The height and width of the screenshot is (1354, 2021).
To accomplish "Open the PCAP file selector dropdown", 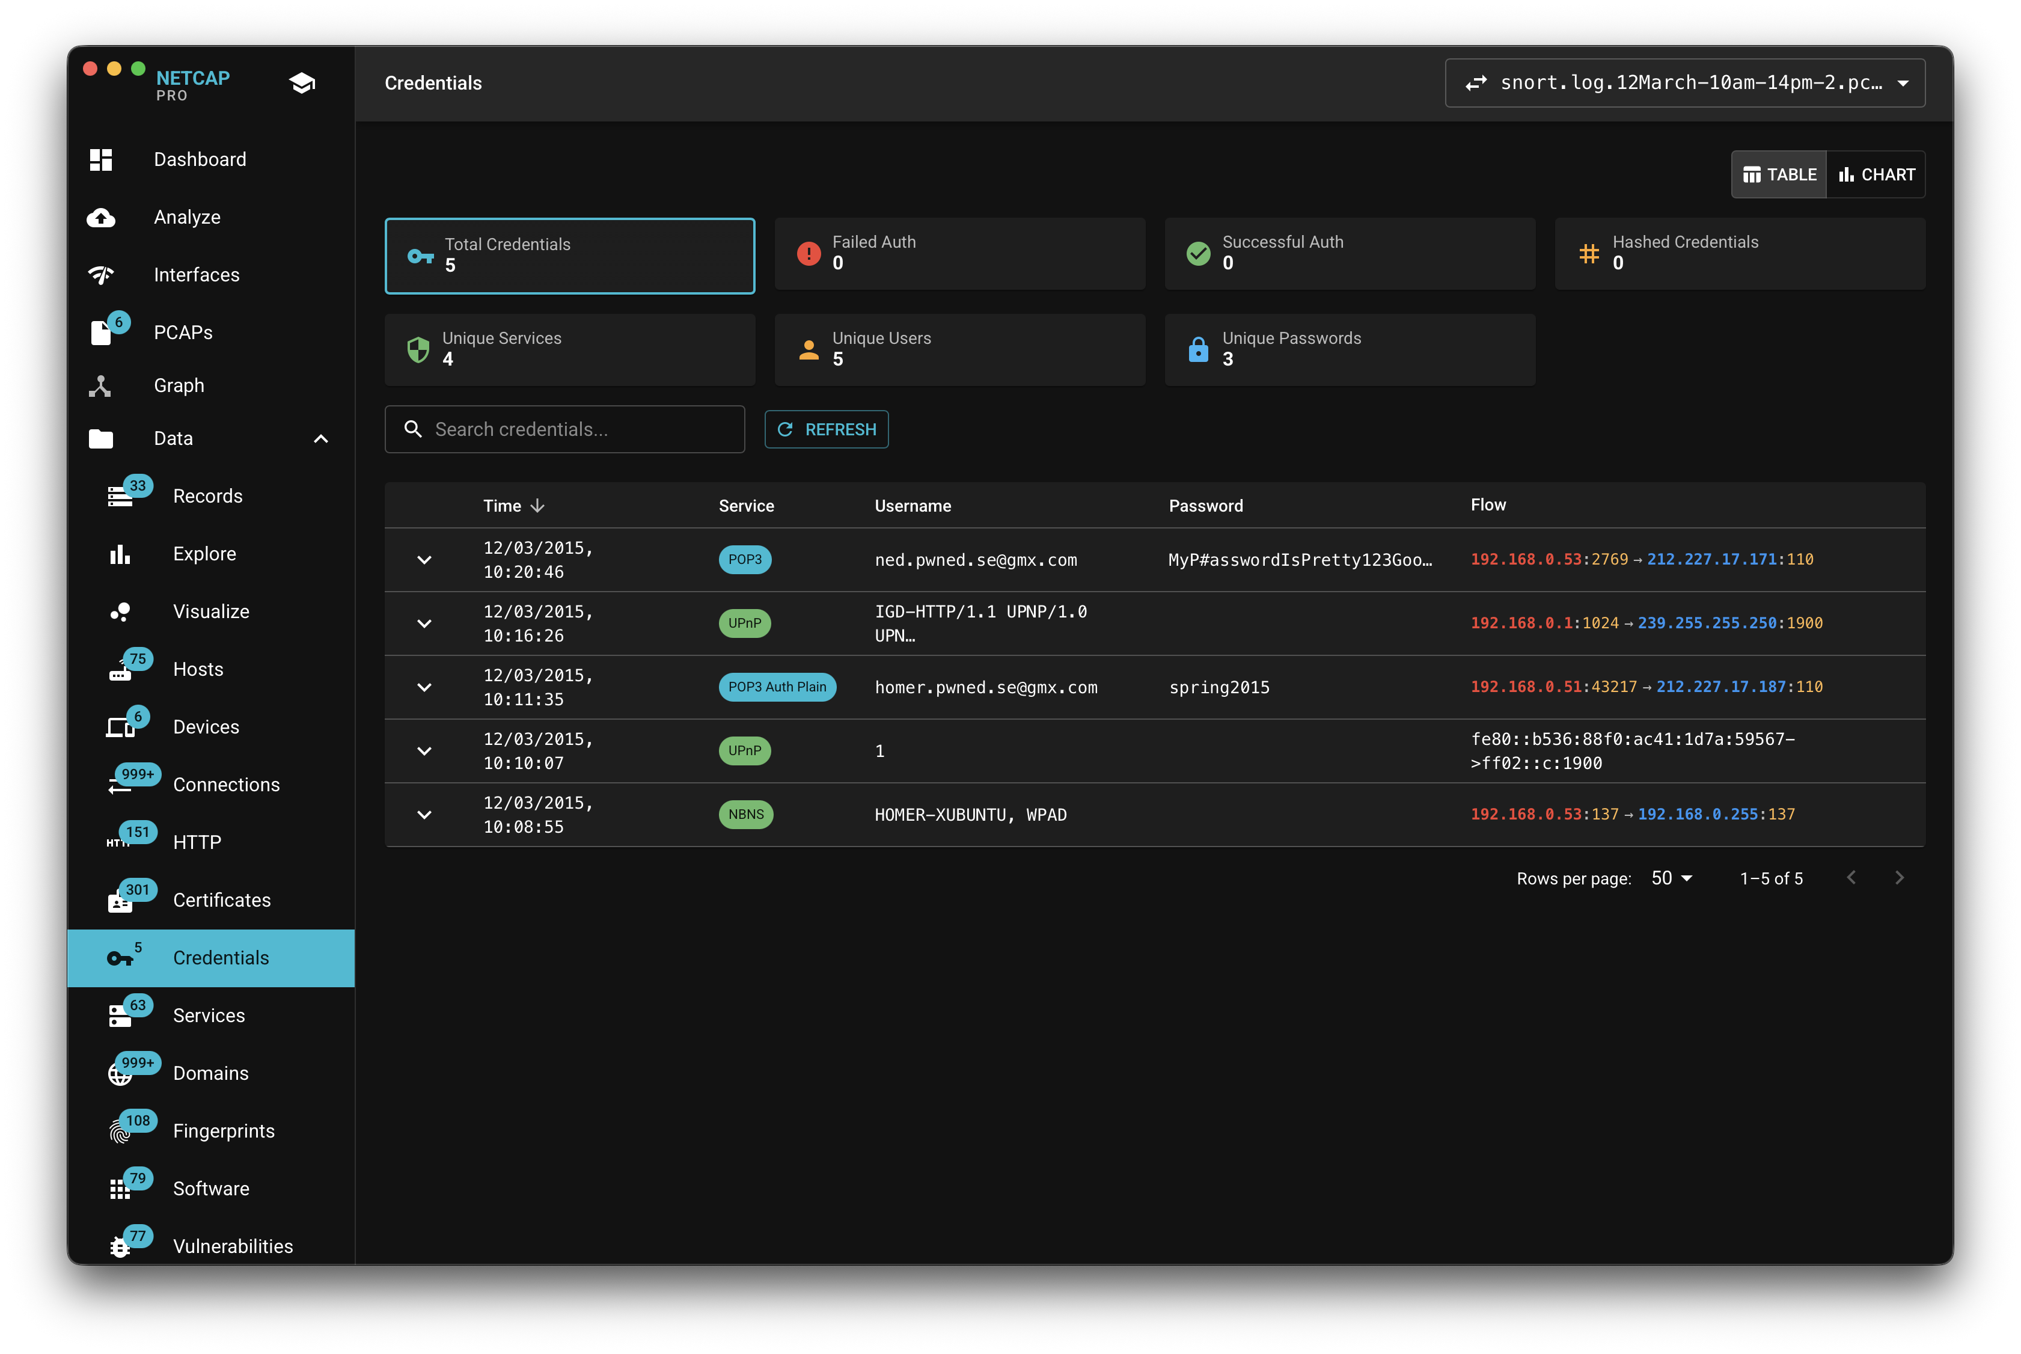I will pos(1684,83).
